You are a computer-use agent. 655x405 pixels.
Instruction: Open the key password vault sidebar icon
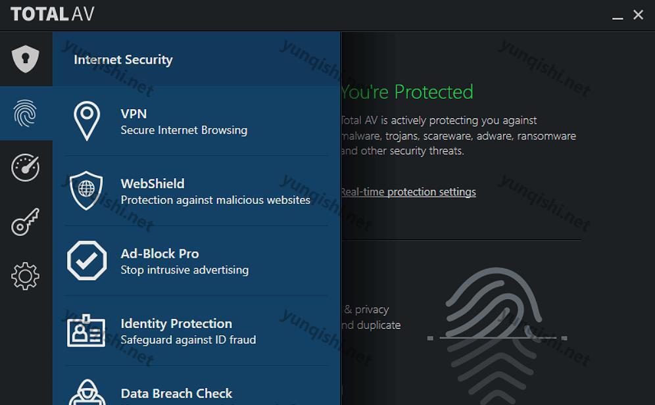tap(26, 222)
